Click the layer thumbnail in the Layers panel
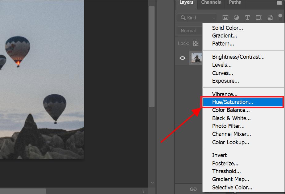 [196, 58]
